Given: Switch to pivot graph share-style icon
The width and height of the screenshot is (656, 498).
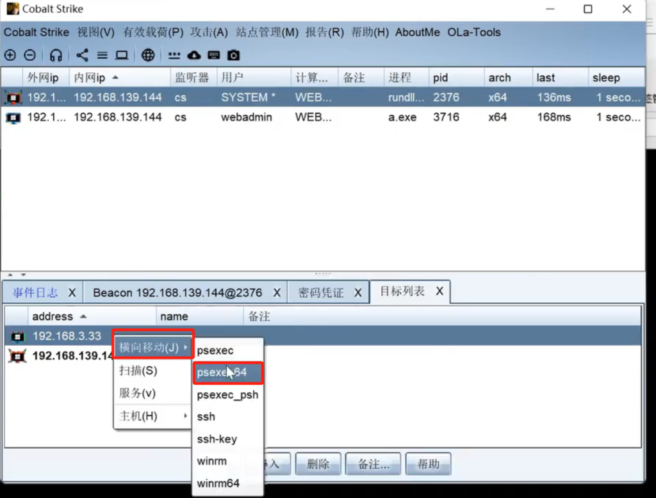Looking at the screenshot, I should [82, 55].
